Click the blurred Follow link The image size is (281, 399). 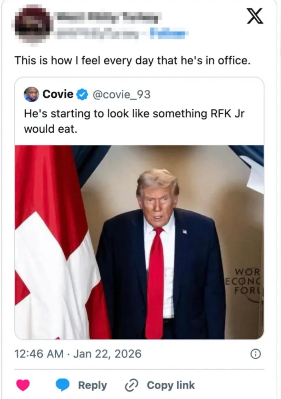(167, 33)
